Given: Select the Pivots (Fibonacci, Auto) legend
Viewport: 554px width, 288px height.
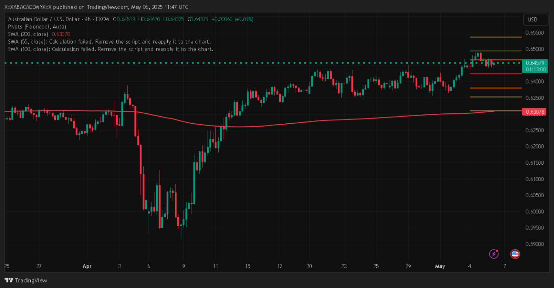Looking at the screenshot, I should pyautogui.click(x=37, y=27).
